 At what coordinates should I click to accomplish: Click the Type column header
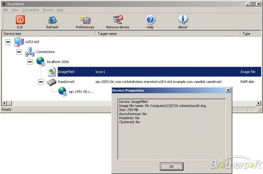(251, 34)
